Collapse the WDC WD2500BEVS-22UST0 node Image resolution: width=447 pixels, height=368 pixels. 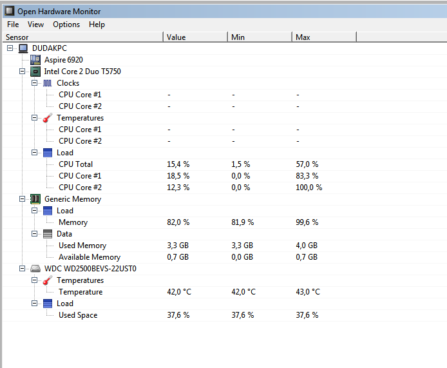pyautogui.click(x=23, y=269)
